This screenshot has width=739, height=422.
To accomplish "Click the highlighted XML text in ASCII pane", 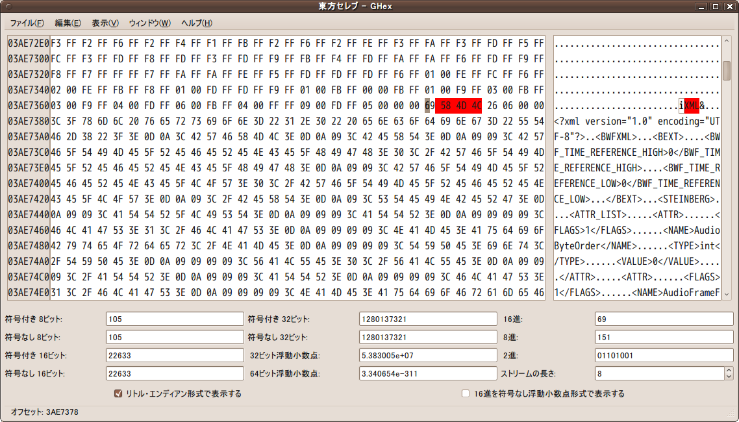I will pyautogui.click(x=691, y=106).
